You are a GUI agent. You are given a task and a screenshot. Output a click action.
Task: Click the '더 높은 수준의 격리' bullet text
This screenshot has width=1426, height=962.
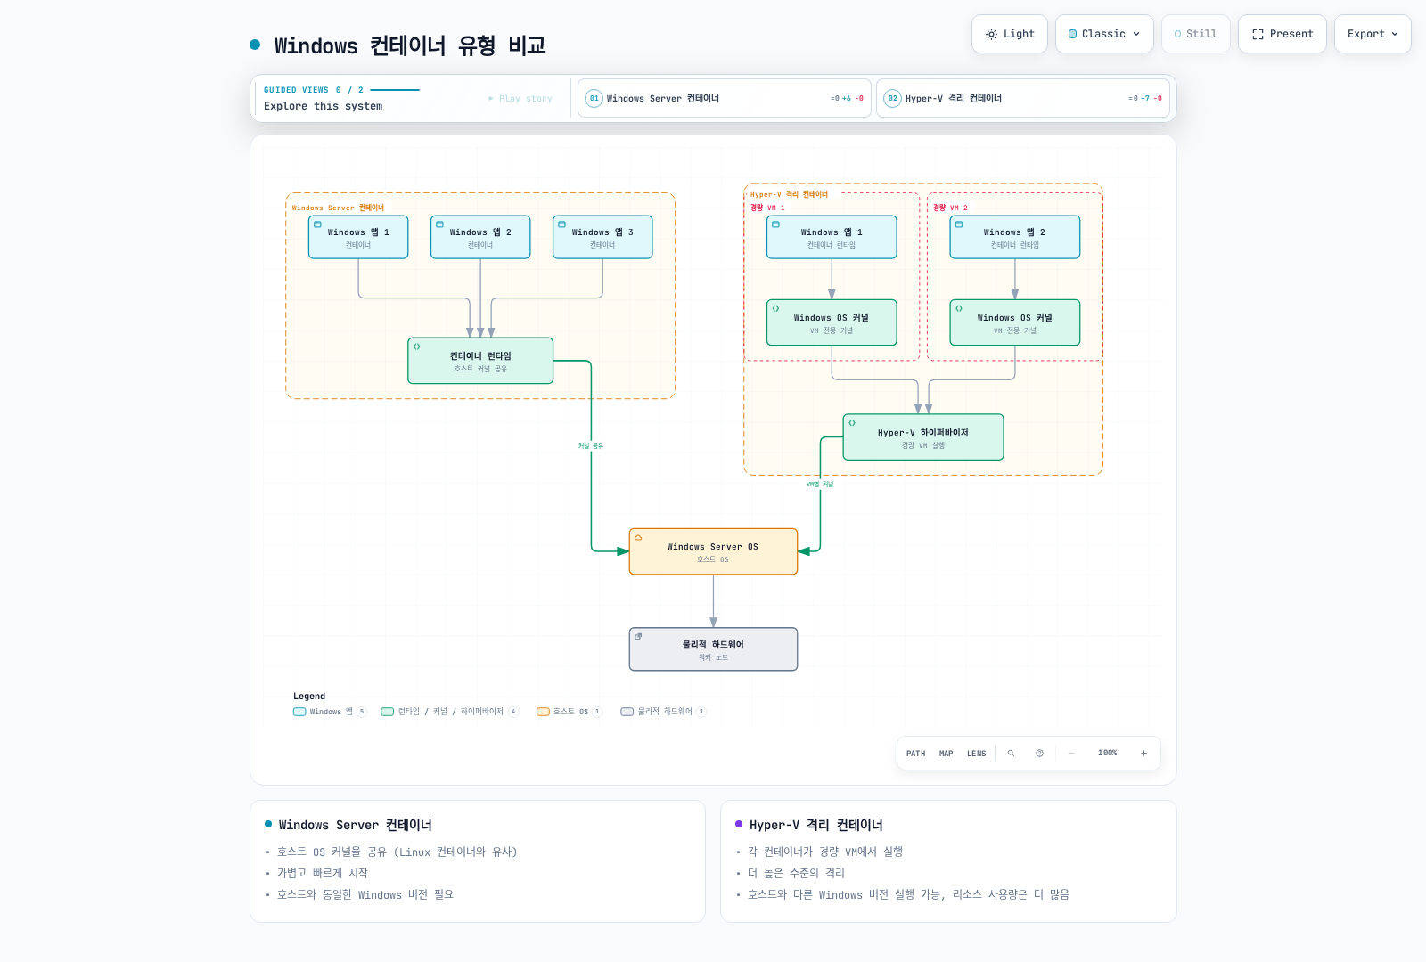(796, 873)
